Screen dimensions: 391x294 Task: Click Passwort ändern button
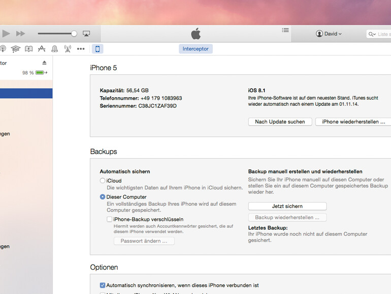144,241
